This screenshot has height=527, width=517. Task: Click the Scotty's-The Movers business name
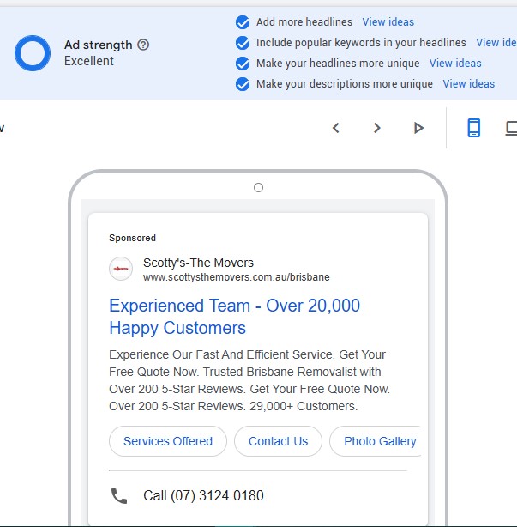198,263
